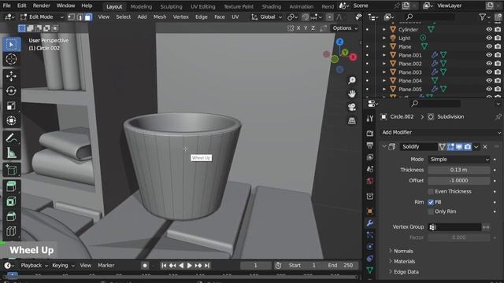Image resolution: width=504 pixels, height=283 pixels.
Task: Switch to face select mode
Action: 88,17
